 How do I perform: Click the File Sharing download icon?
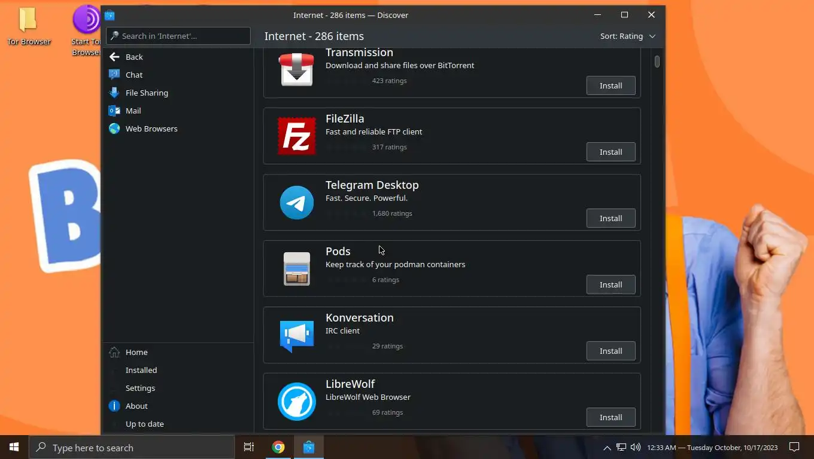[114, 93]
